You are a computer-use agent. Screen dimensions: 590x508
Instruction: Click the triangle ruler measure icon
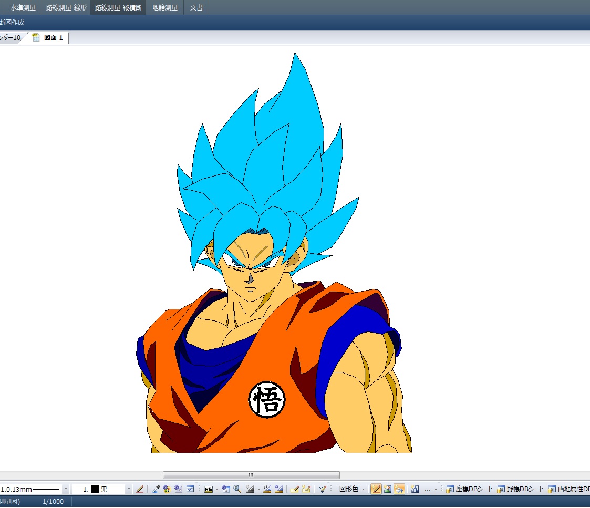point(250,489)
